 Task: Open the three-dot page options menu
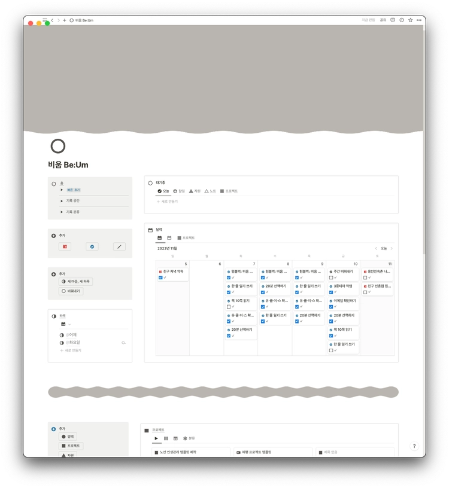tap(419, 20)
